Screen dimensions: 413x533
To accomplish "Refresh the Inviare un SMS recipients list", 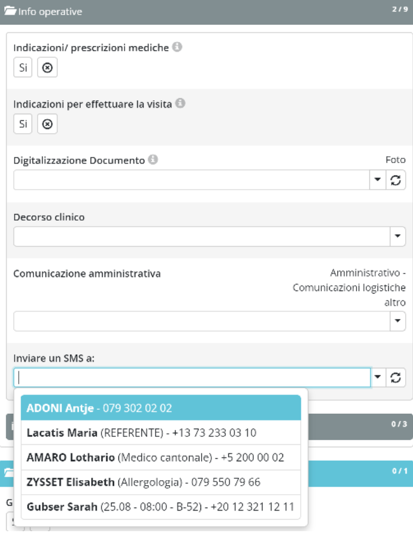I will pos(396,377).
